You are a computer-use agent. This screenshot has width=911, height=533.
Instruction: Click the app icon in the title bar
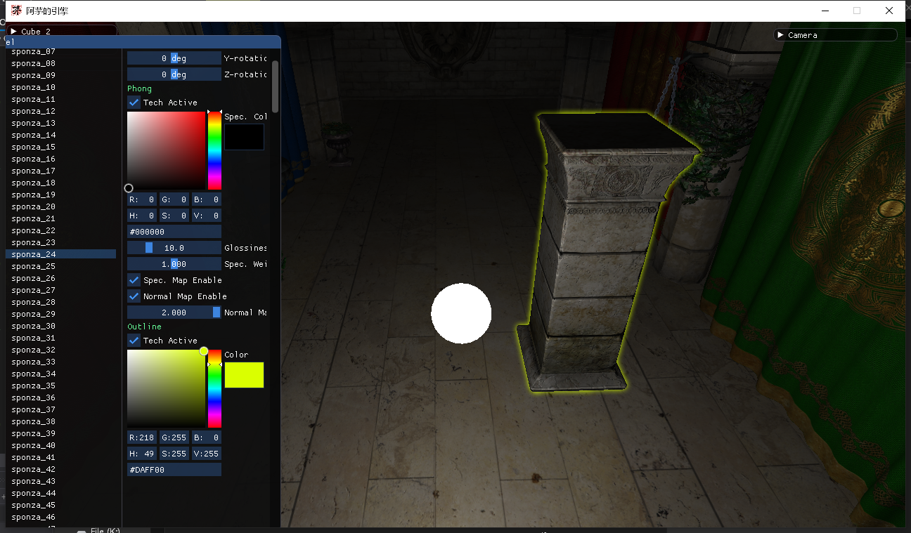coord(15,11)
